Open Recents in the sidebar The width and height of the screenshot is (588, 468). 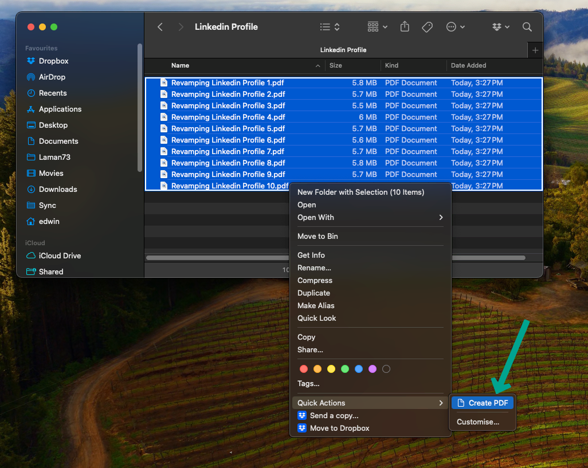pyautogui.click(x=53, y=93)
